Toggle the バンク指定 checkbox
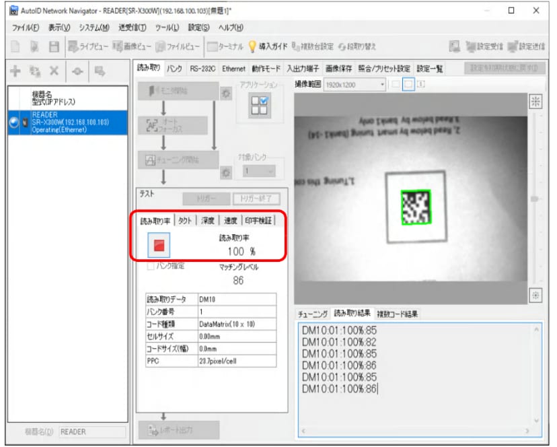 click(151, 266)
